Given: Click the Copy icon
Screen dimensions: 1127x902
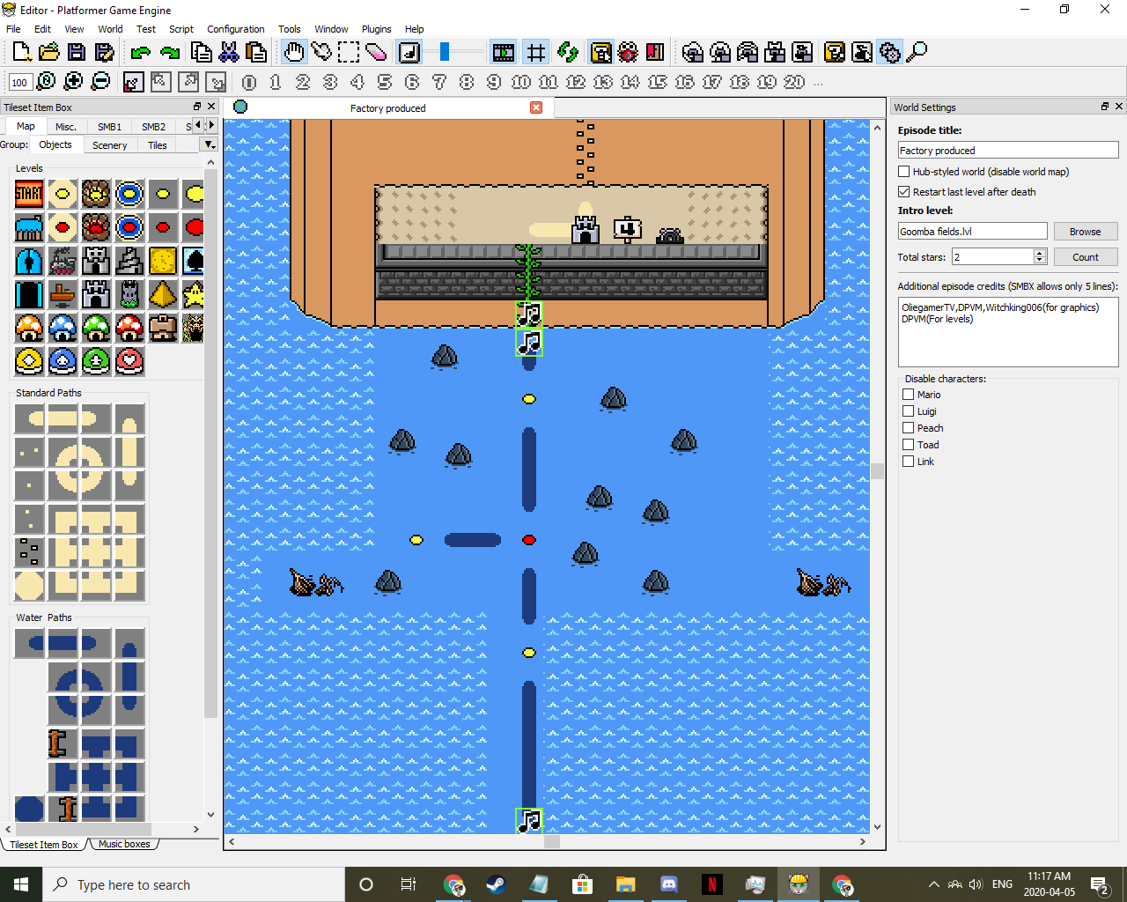Looking at the screenshot, I should click(x=201, y=53).
